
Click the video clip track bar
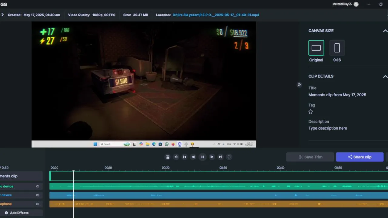coord(219,176)
